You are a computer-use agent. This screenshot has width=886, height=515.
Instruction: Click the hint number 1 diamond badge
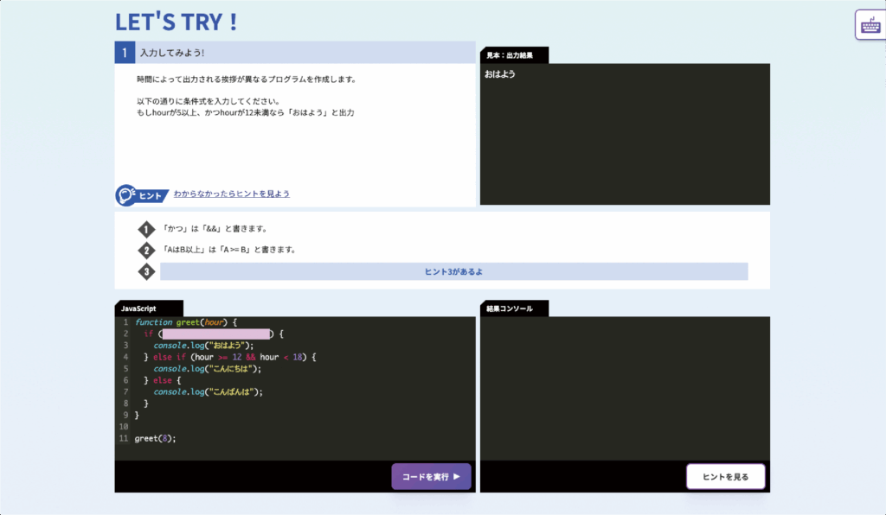coord(147,230)
